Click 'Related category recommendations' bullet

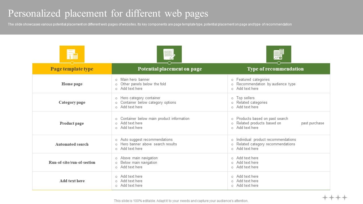(x=266, y=144)
